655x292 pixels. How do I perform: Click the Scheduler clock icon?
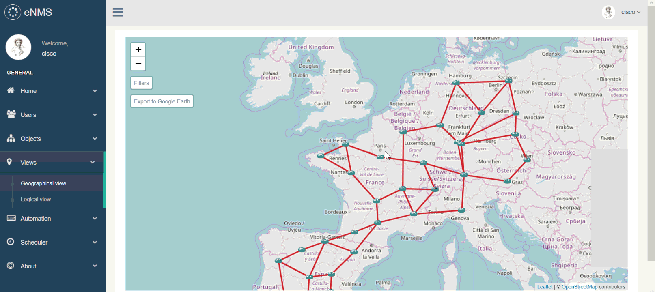click(x=11, y=242)
